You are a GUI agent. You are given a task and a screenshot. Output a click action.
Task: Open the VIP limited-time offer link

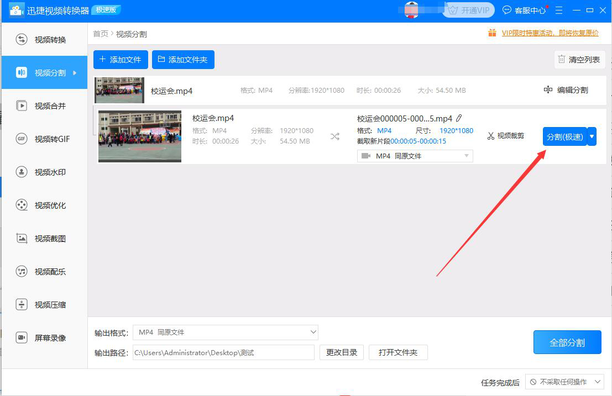[550, 33]
